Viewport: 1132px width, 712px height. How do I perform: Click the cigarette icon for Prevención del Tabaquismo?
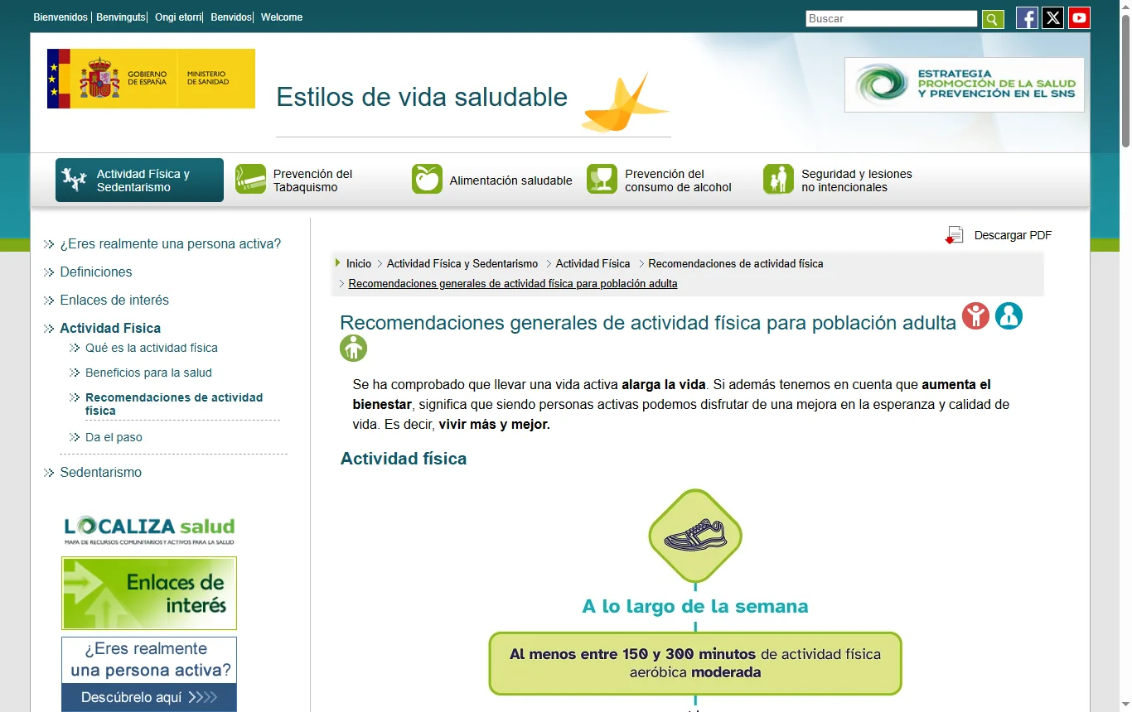250,179
